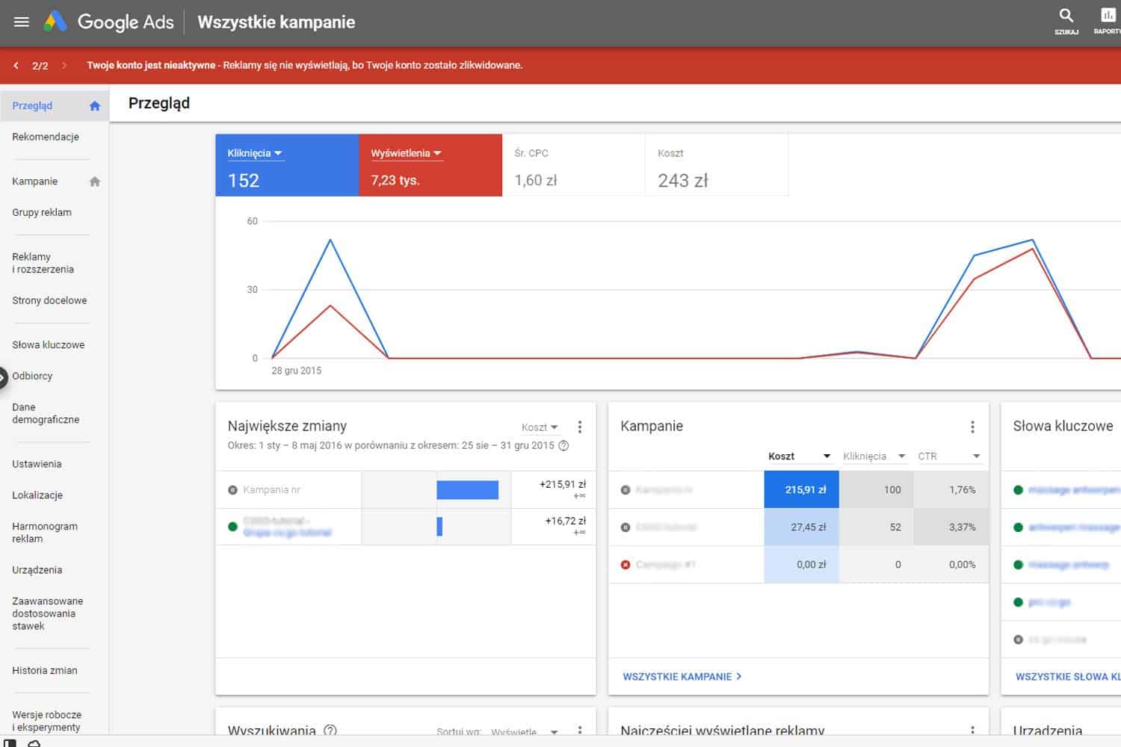Click the small blue bar for +16,72 zł
This screenshot has height=747, width=1121.
point(439,527)
